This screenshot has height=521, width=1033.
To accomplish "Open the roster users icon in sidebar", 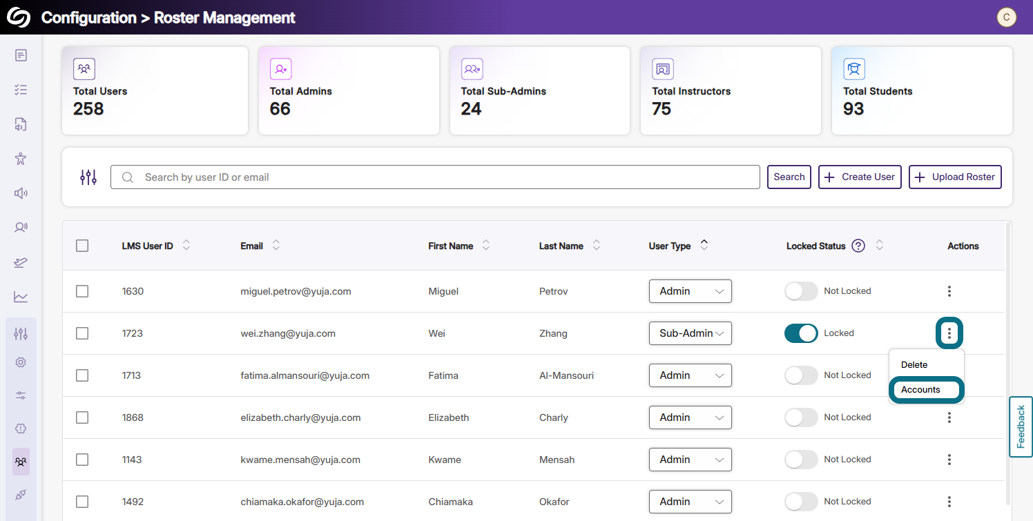I will (x=21, y=462).
